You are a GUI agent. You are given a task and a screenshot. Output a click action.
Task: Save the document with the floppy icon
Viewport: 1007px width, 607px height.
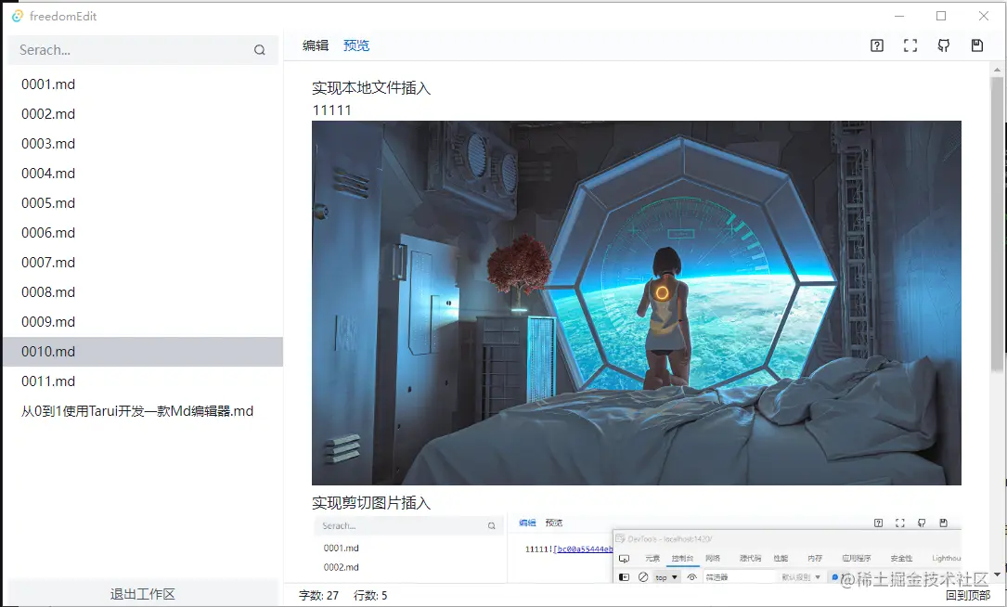(976, 45)
